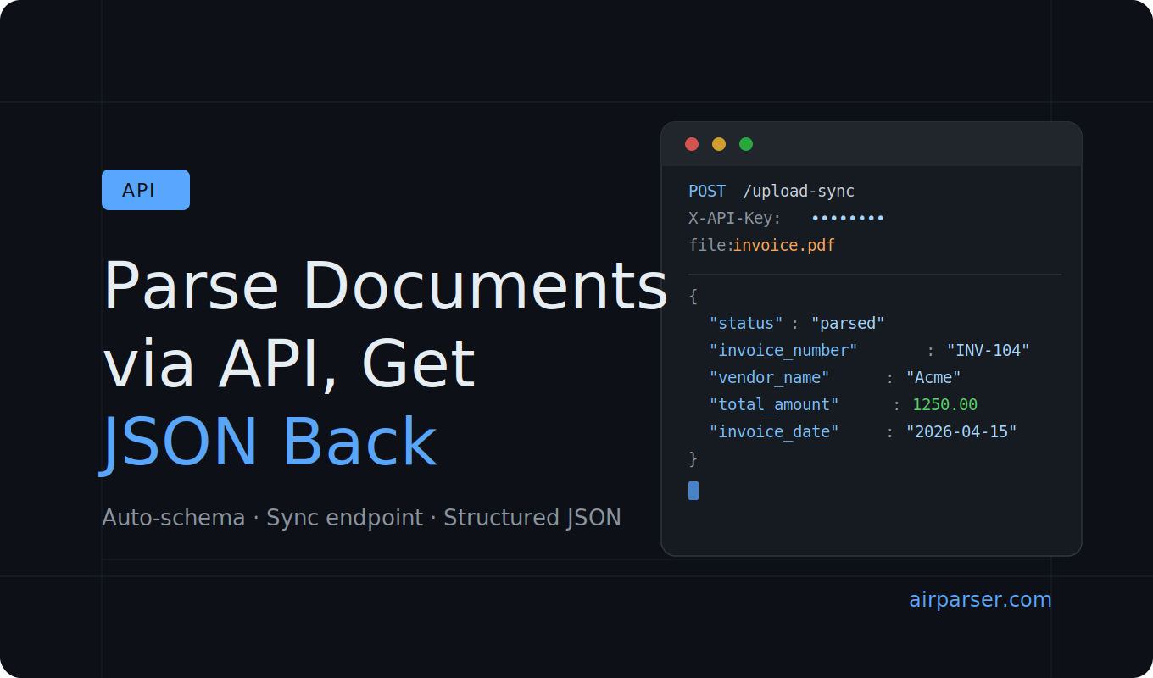Click the blinking terminal cursor block
Image resolution: width=1153 pixels, height=678 pixels.
[693, 491]
